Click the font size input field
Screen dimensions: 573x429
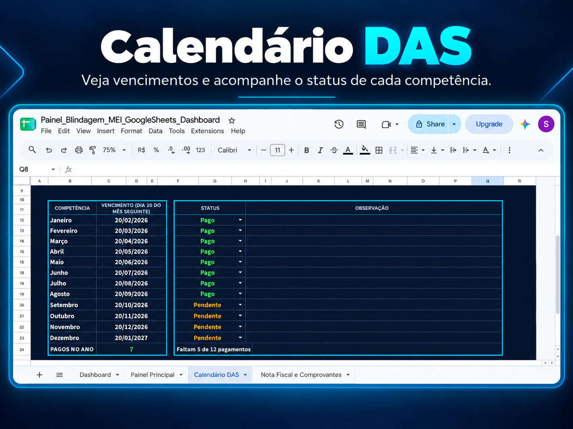[x=277, y=150]
